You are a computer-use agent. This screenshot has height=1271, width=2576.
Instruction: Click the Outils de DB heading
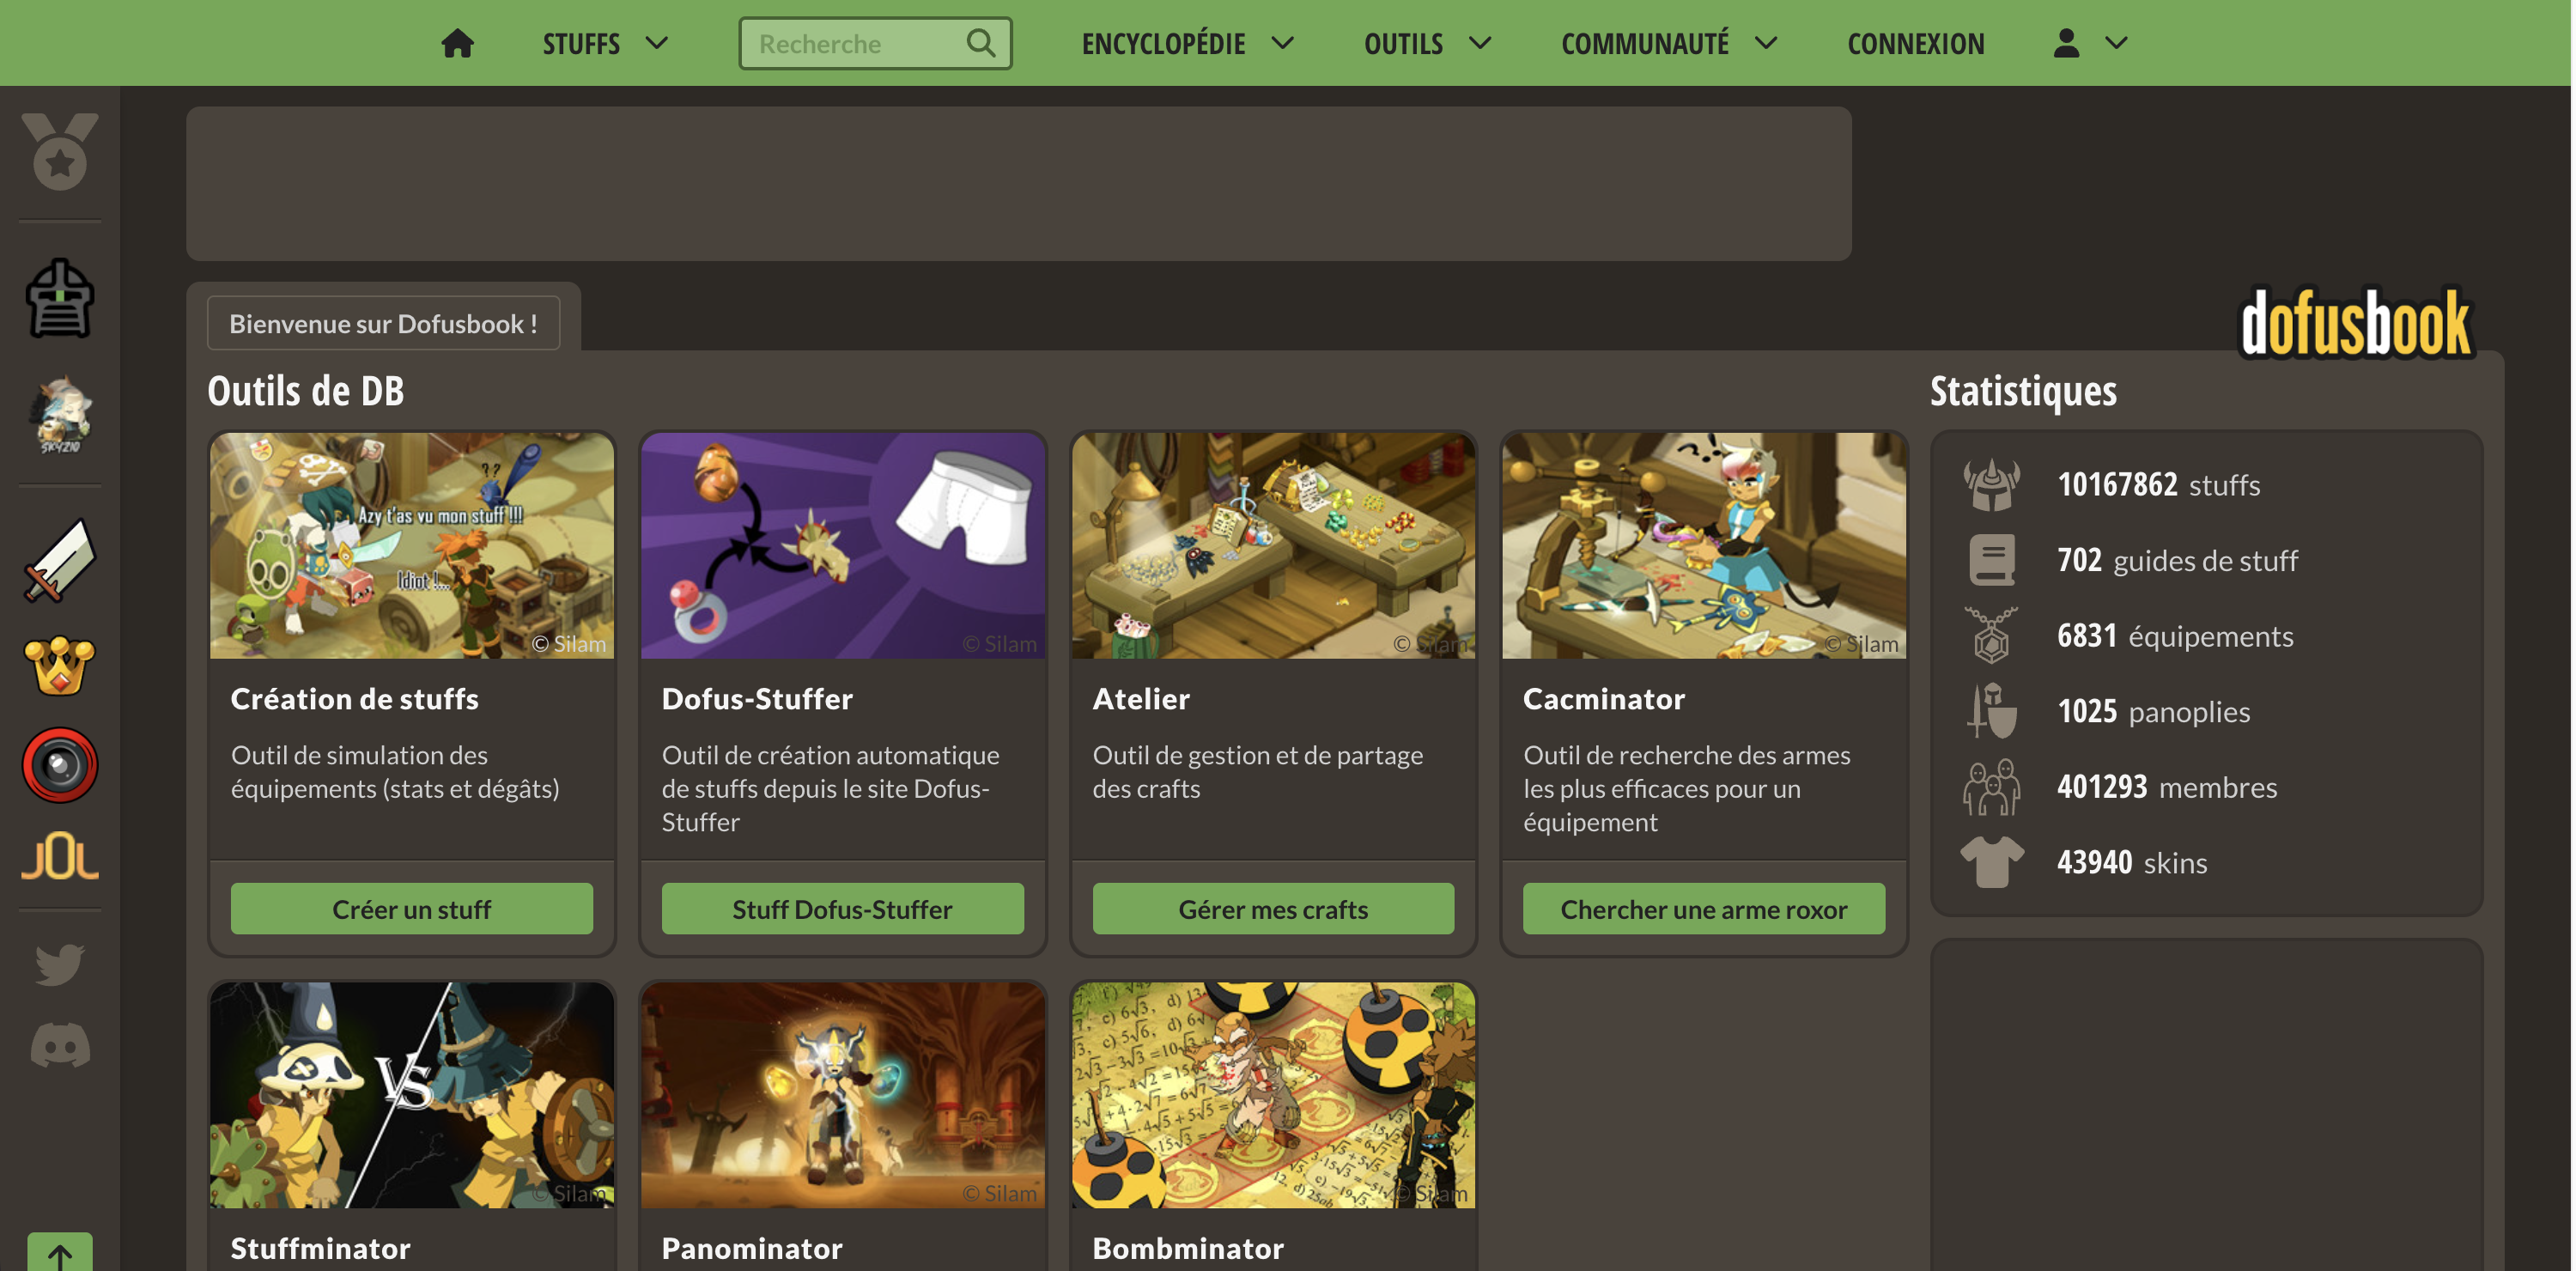pyautogui.click(x=305, y=391)
